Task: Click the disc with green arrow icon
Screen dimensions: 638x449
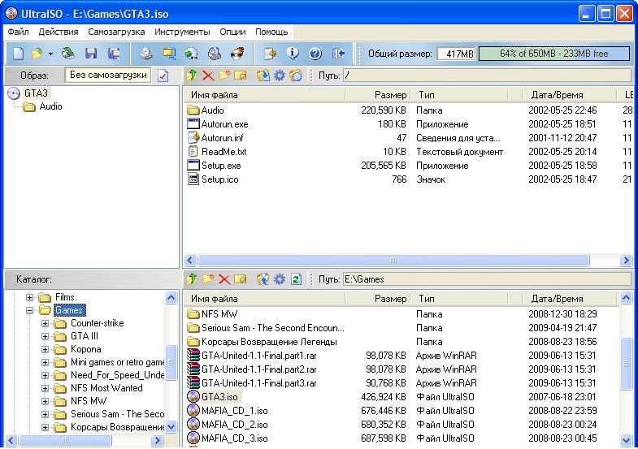Action: coord(191,54)
